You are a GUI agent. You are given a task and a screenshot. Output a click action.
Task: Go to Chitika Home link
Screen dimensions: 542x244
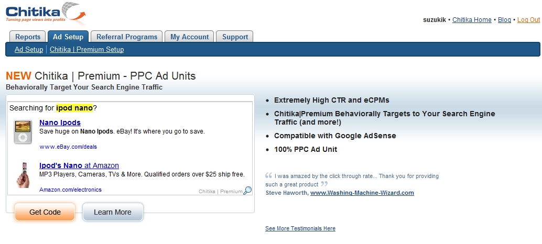pos(472,20)
